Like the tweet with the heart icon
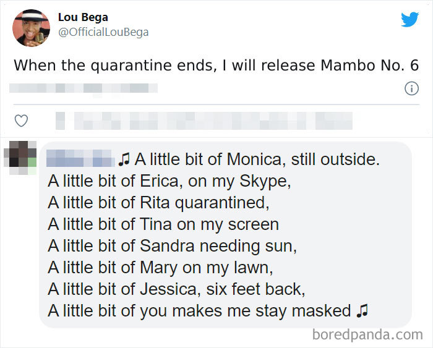Viewport: 433px width, 348px height. tap(21, 121)
